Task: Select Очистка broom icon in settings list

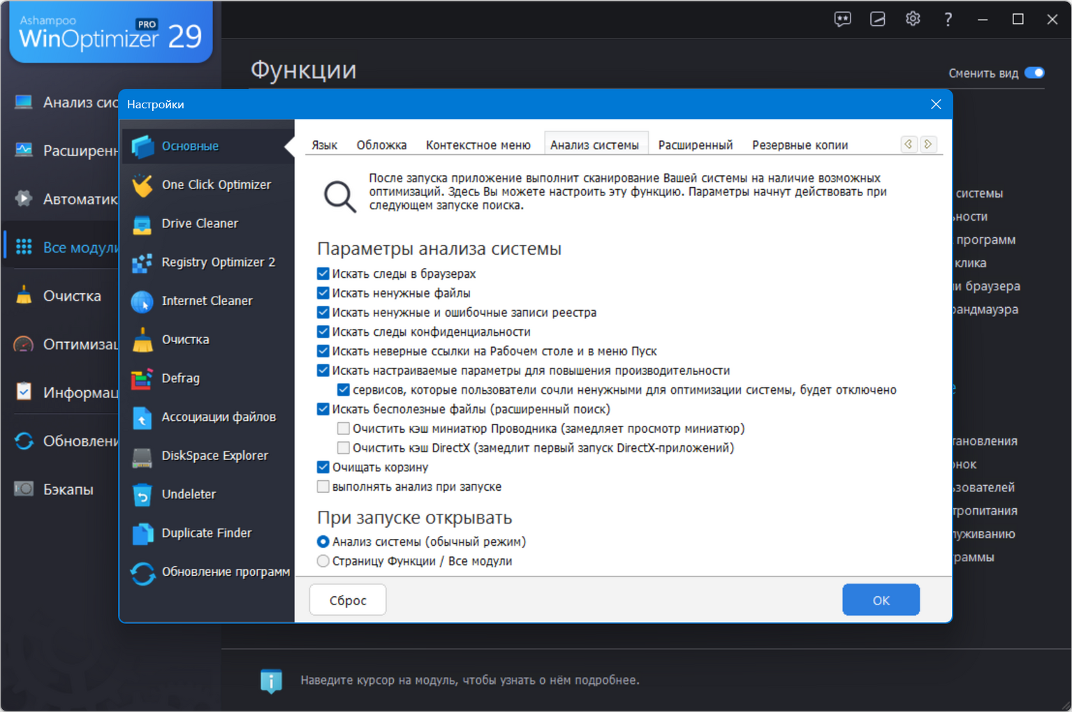Action: [x=143, y=340]
